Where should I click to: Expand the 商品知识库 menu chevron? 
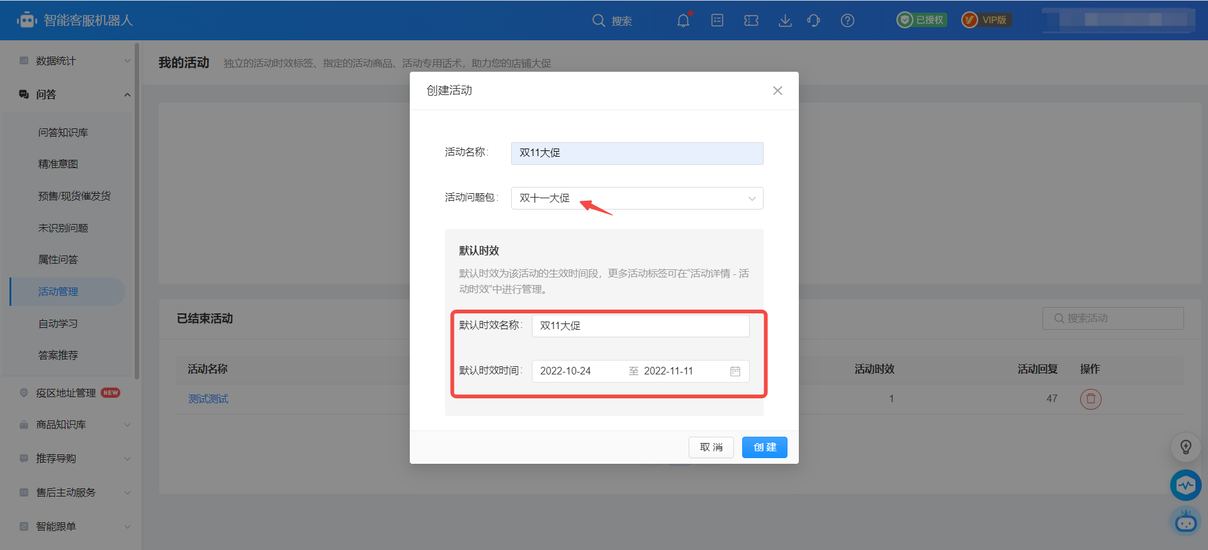point(127,425)
